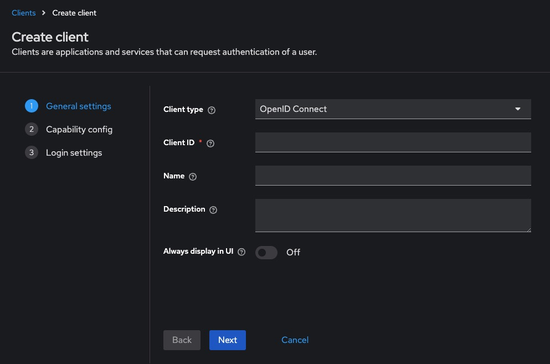Screen dimensions: 550x364
Task: Cancel the client creation
Action: point(295,340)
